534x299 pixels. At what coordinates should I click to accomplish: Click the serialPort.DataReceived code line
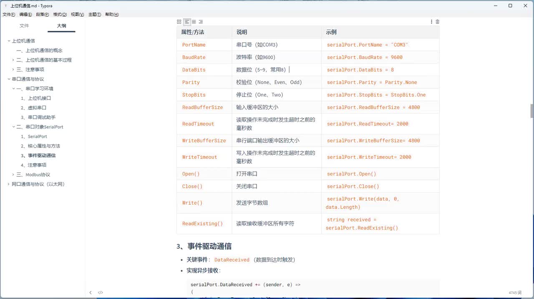click(x=246, y=285)
